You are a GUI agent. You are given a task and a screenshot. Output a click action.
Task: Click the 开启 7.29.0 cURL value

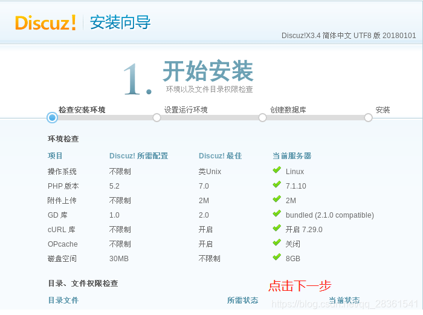coord(304,230)
